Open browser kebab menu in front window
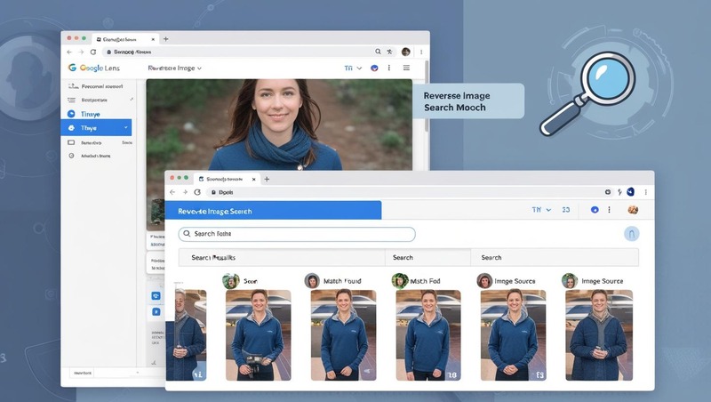The height and width of the screenshot is (402, 711). [646, 192]
